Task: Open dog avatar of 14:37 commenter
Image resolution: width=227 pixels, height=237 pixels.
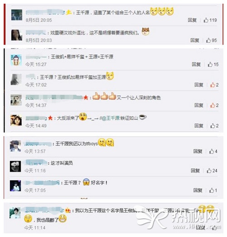Action: click(x=16, y=100)
